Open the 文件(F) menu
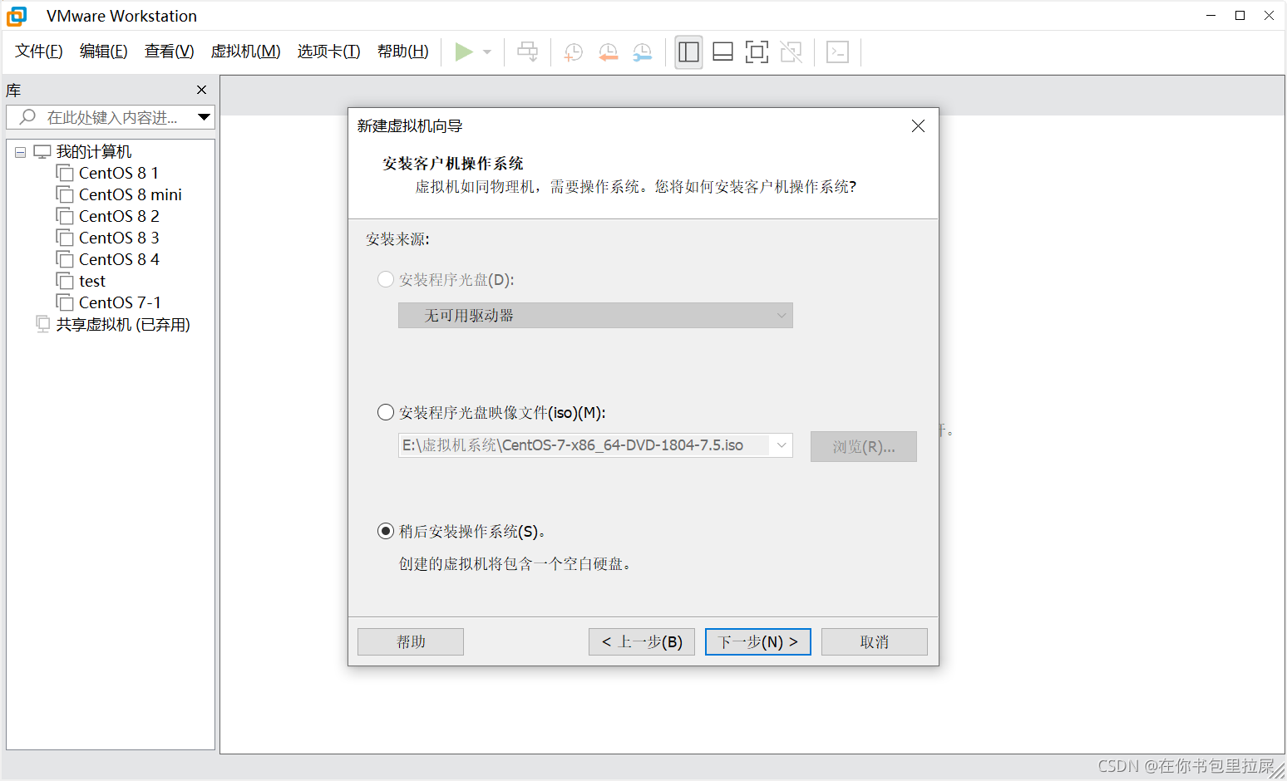Viewport: 1287px width, 781px height. tap(39, 52)
